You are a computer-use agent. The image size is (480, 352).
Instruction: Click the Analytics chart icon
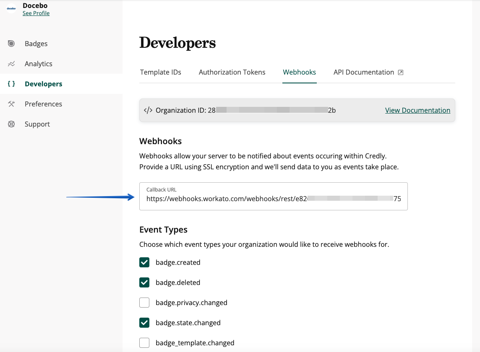11,64
